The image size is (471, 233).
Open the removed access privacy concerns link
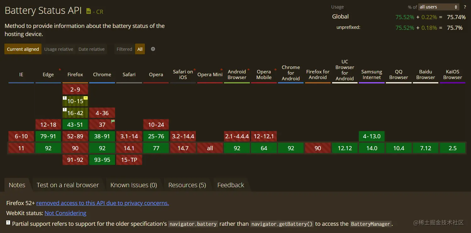(x=103, y=203)
